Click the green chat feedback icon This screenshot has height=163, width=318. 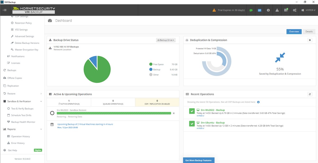coord(251,10)
